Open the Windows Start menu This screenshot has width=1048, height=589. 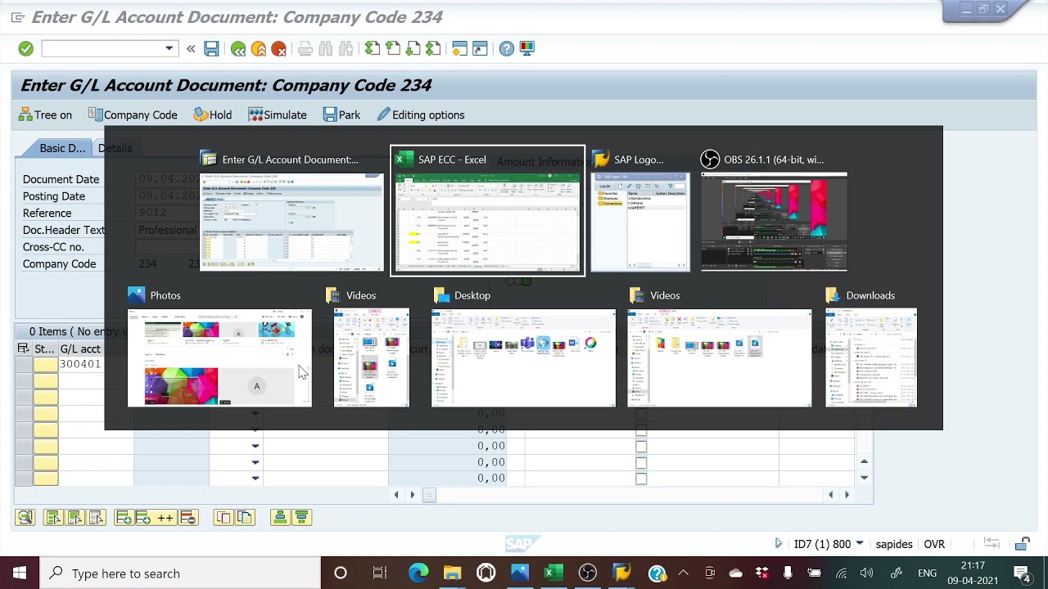click(20, 573)
